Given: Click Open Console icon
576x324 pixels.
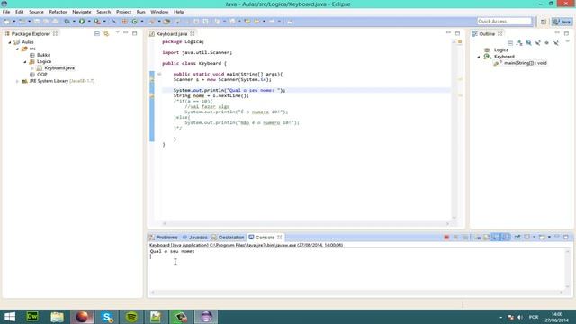Looking at the screenshot, I should pos(542,237).
